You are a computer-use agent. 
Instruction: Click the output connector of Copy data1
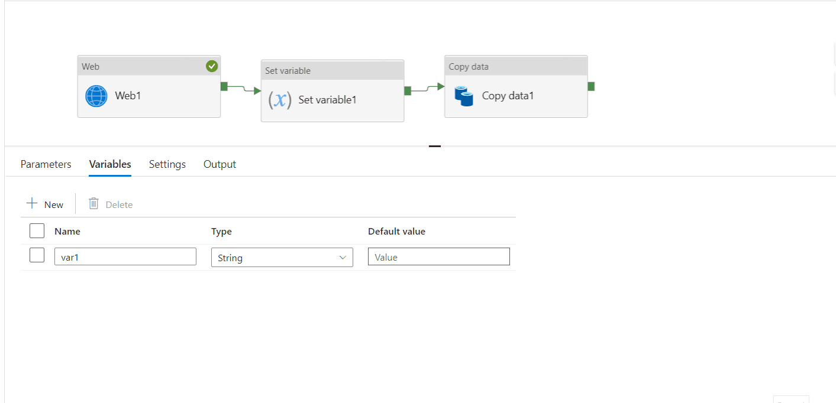click(590, 86)
